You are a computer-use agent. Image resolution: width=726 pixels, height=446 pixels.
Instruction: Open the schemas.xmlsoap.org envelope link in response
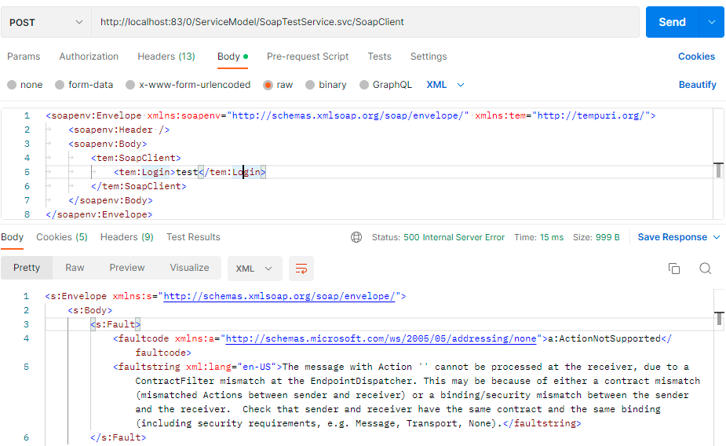coord(279,296)
